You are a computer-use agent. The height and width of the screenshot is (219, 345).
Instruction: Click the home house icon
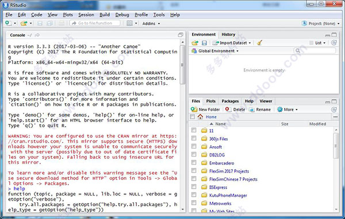200,117
